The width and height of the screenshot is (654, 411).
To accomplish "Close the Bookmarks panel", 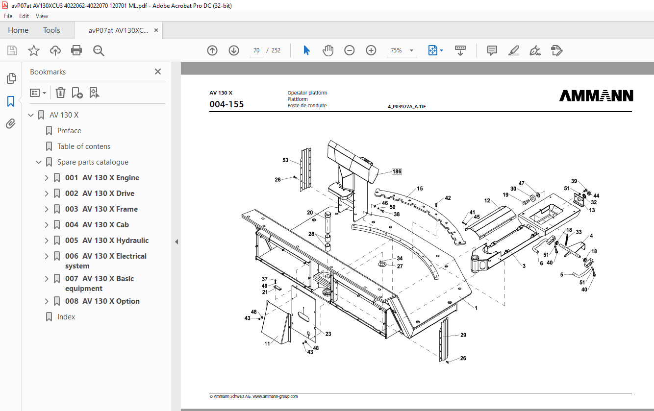I will click(158, 72).
